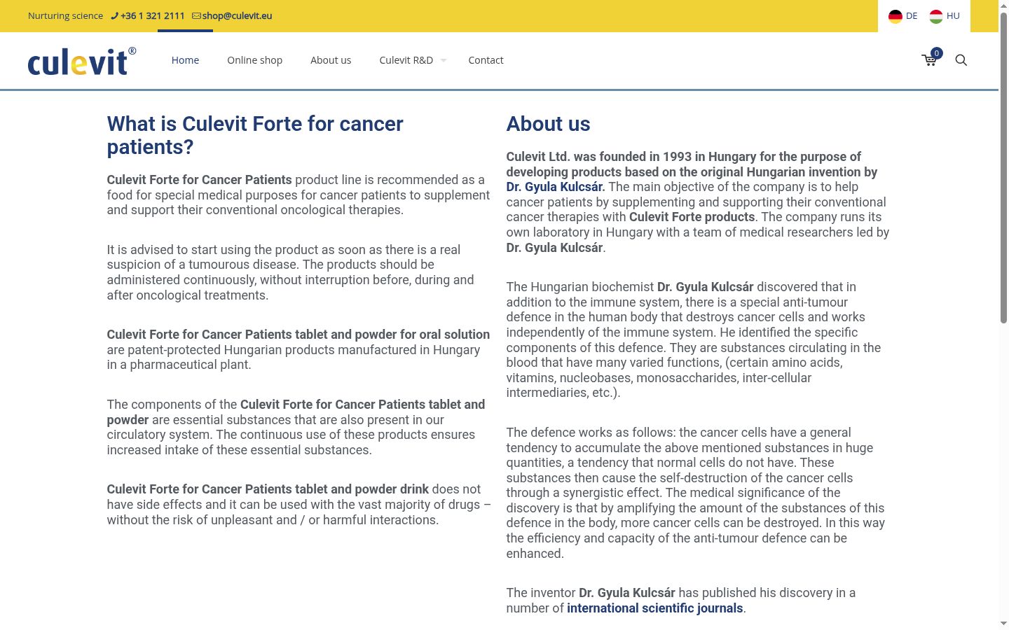Open the Online shop menu
This screenshot has height=630, width=1009.
pyautogui.click(x=254, y=60)
